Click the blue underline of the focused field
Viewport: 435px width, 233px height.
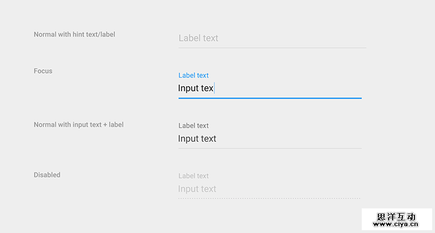tap(270, 98)
